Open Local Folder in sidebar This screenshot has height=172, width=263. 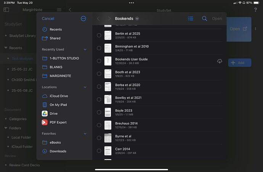21,137
